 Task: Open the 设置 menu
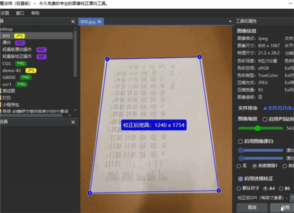[5, 13]
